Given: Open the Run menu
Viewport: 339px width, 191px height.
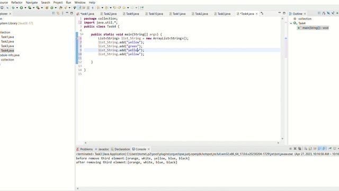Looking at the screenshot, I should [x=68, y=2].
